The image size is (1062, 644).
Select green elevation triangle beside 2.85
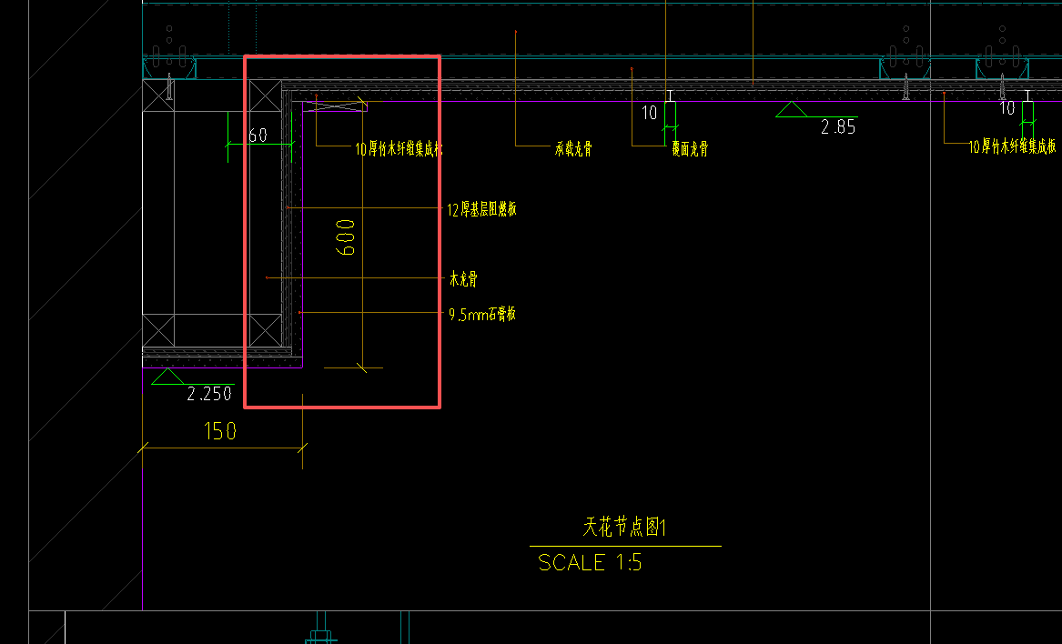(x=792, y=109)
